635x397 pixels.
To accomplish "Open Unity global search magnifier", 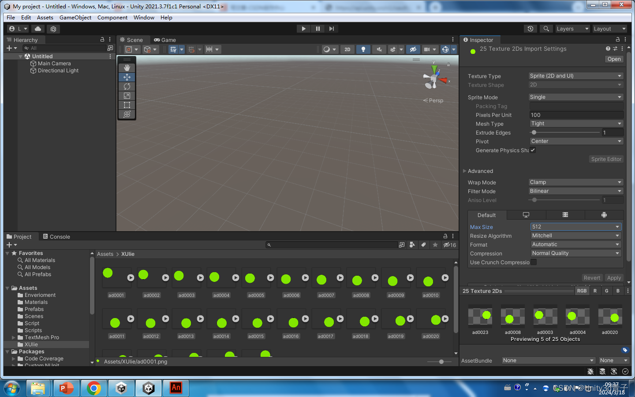I will coord(546,29).
